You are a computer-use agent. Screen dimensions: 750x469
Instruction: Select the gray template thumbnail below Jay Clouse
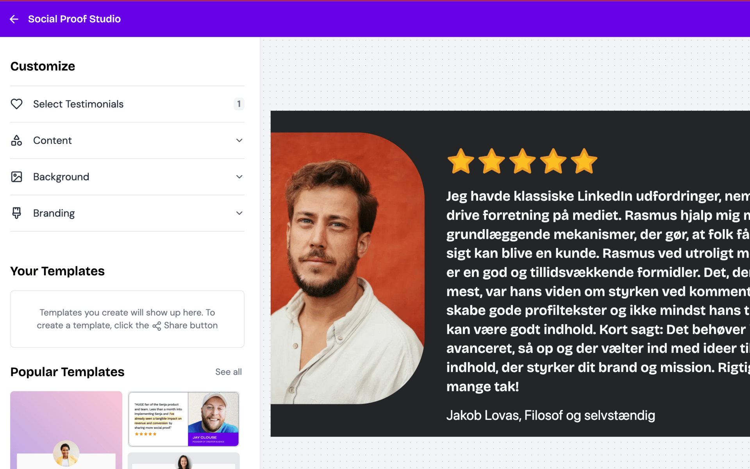[184, 461]
